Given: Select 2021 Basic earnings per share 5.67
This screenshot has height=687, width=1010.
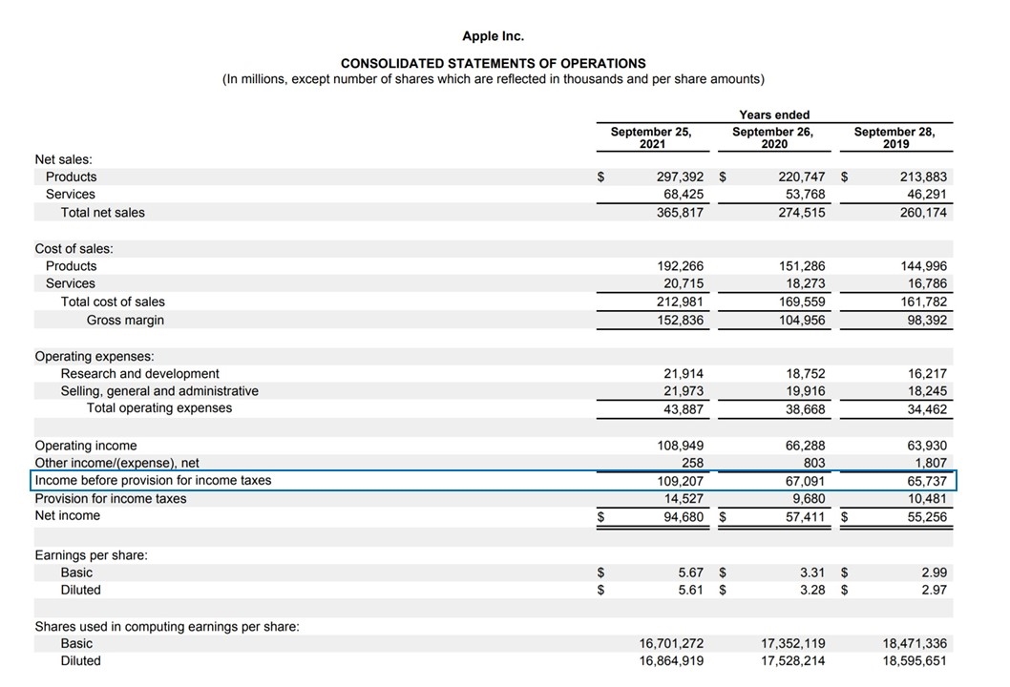Looking at the screenshot, I should pyautogui.click(x=690, y=572).
